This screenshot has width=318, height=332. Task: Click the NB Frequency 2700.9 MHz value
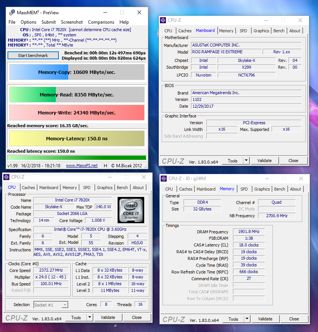(277, 216)
